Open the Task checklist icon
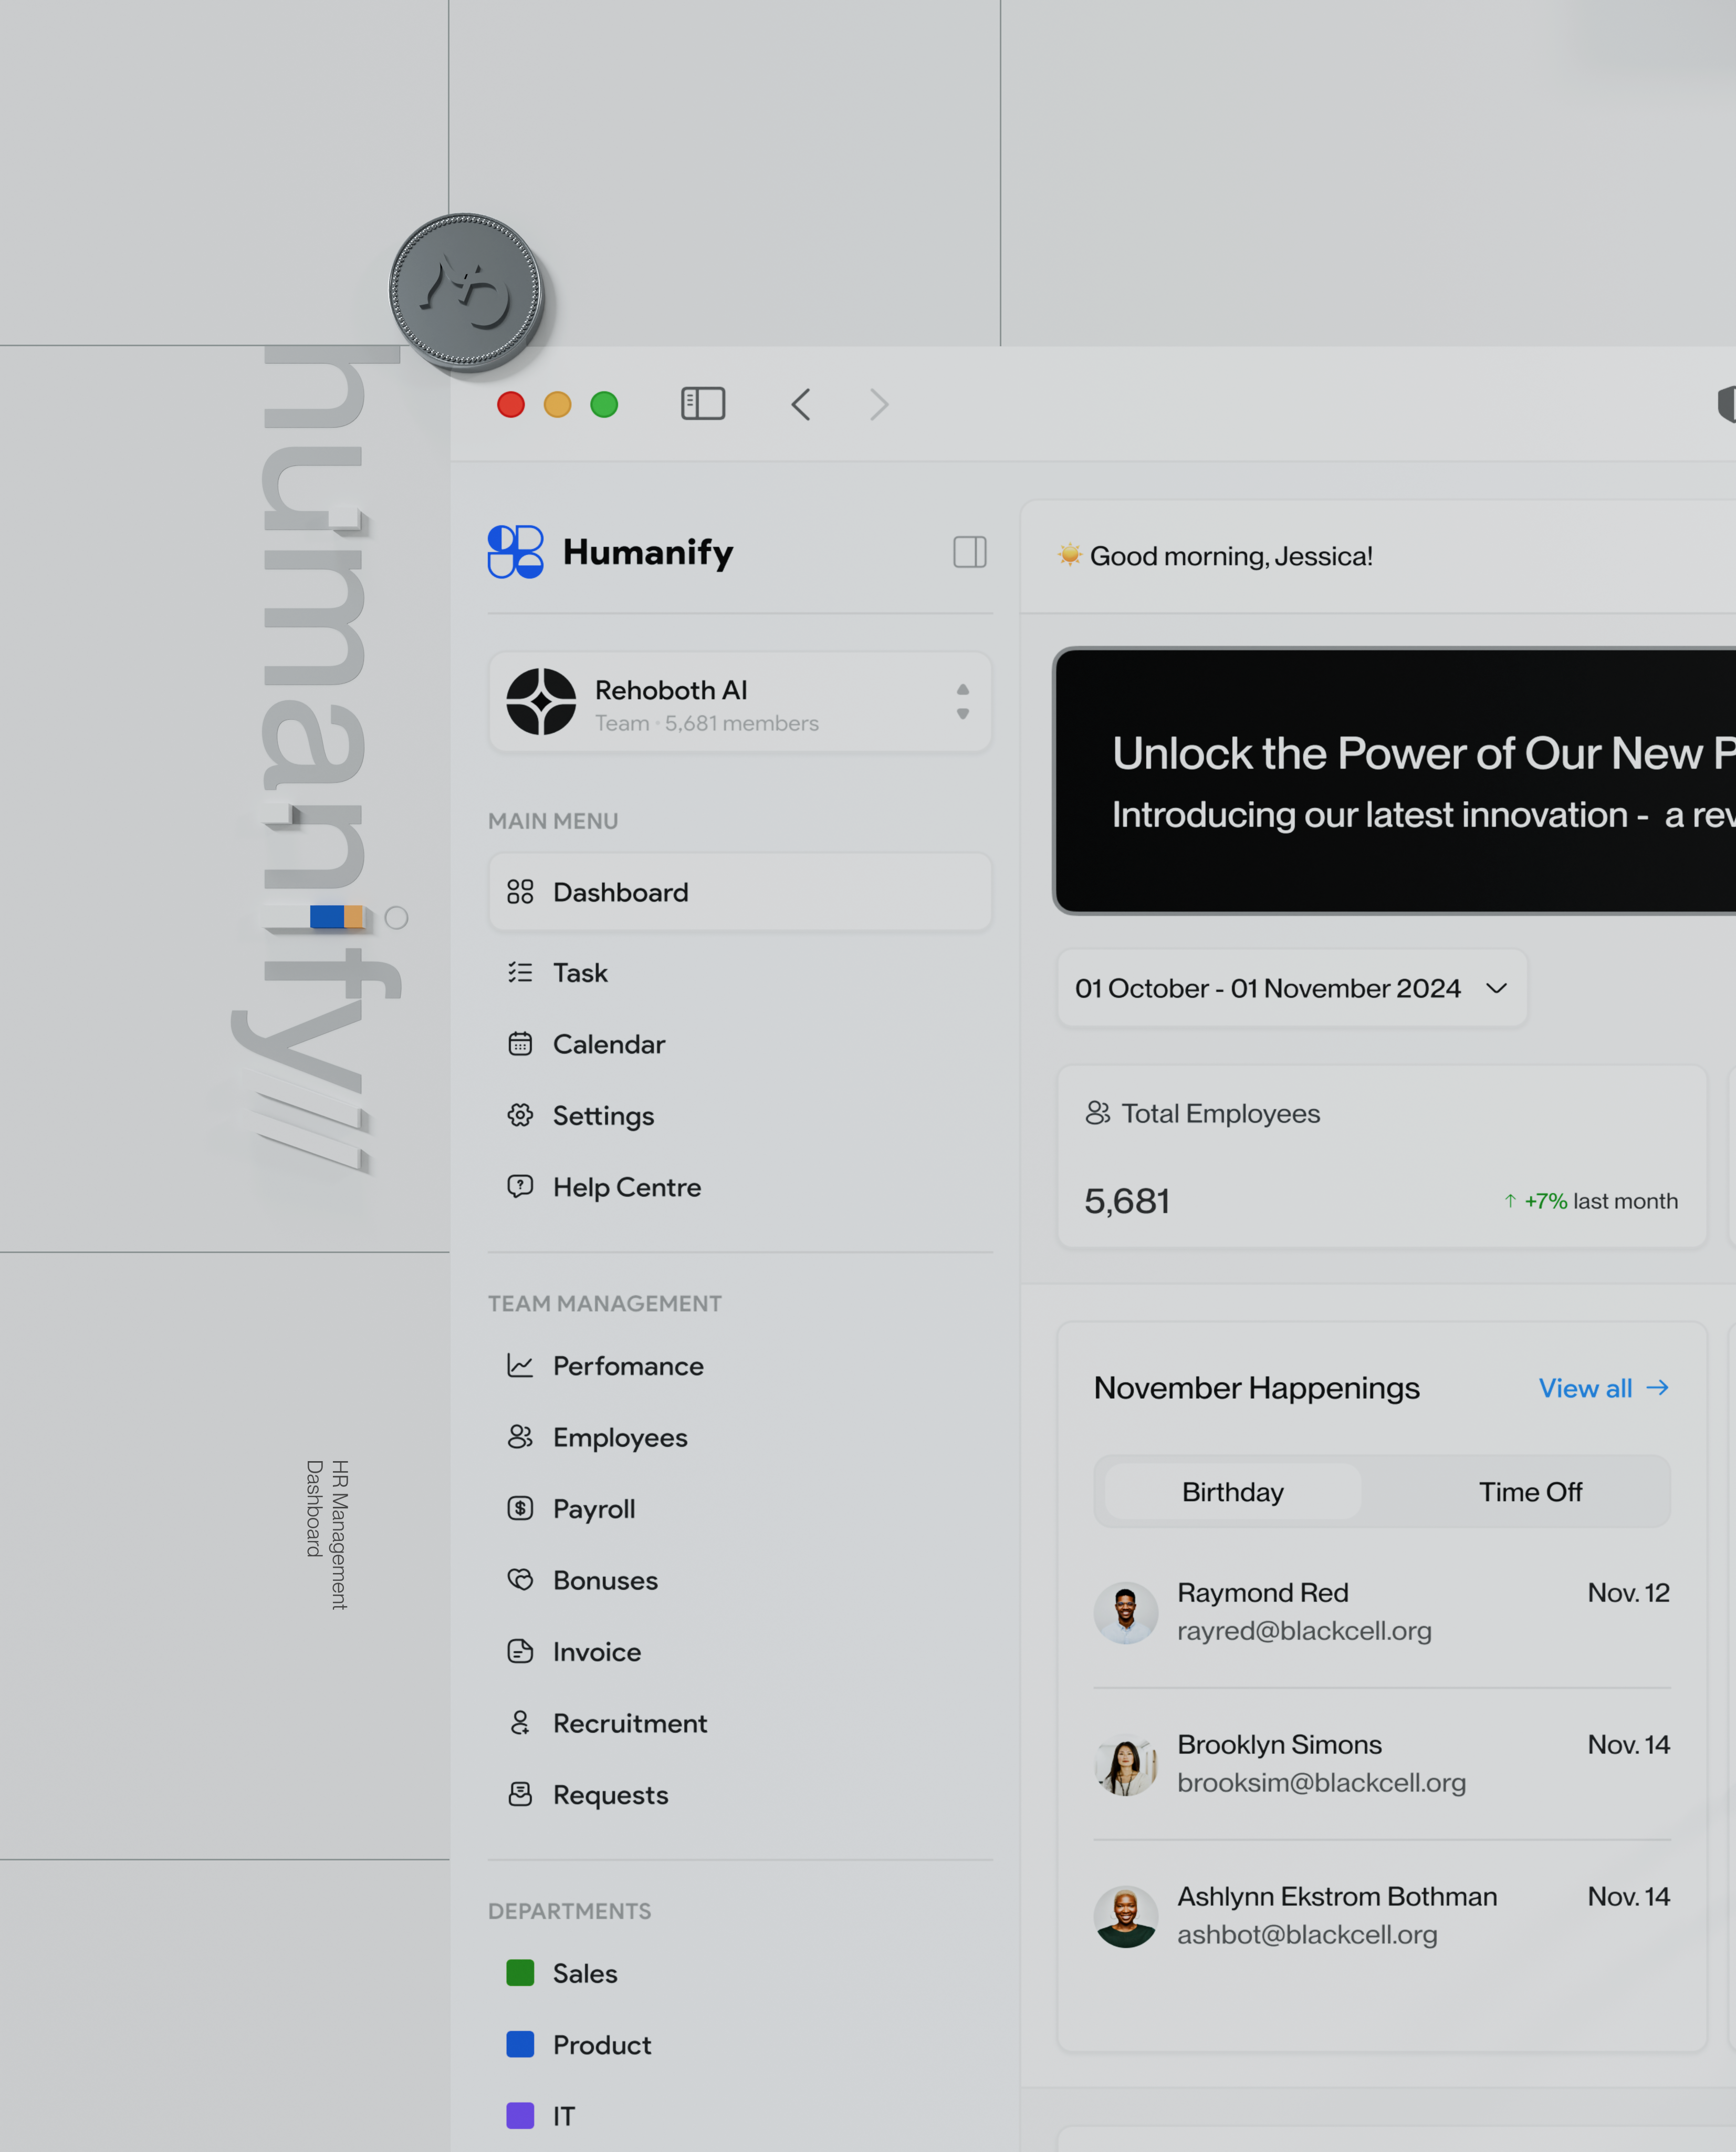Image resolution: width=1736 pixels, height=2152 pixels. click(x=520, y=971)
